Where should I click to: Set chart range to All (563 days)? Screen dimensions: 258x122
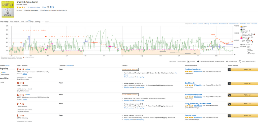click(251, 53)
